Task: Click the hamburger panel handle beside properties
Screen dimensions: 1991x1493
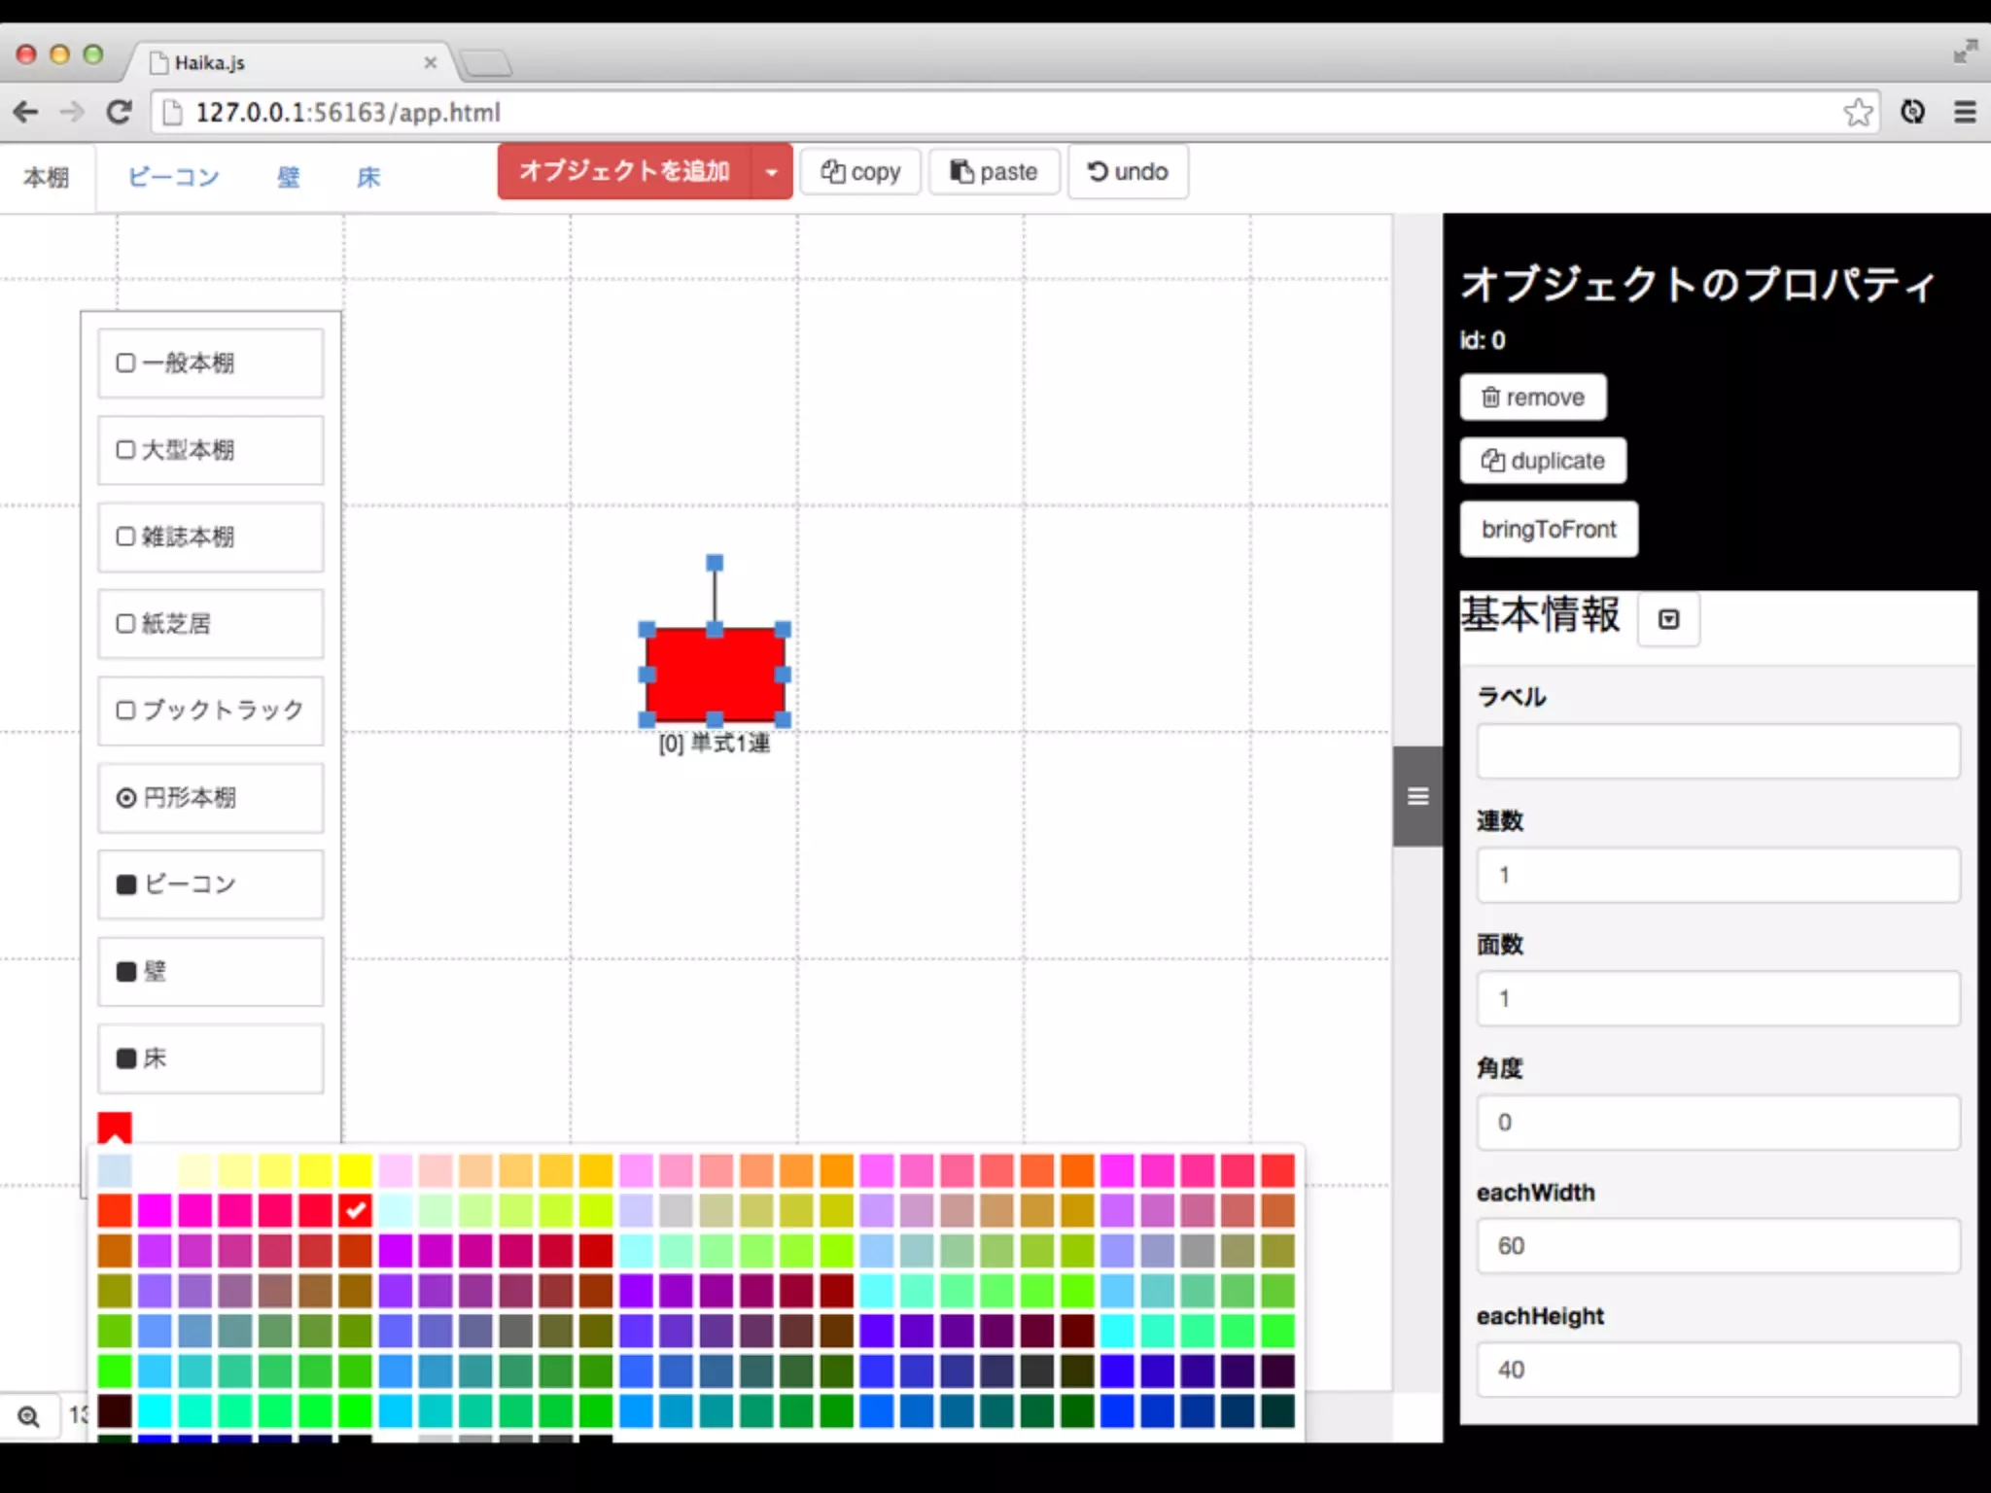Action: click(1417, 796)
